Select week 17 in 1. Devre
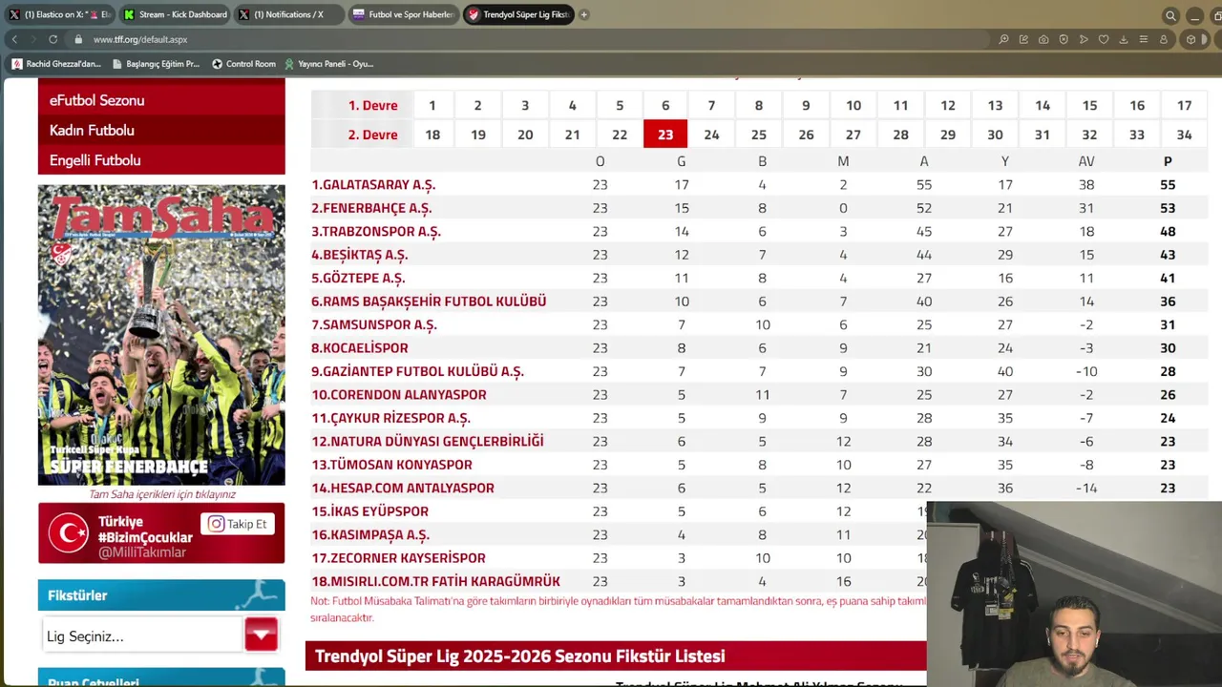 [1184, 105]
